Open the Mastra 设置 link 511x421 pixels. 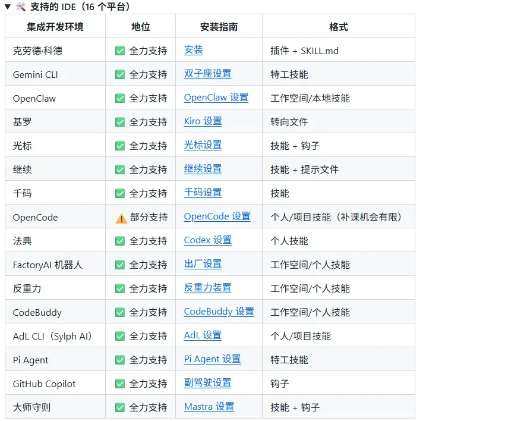pos(209,407)
